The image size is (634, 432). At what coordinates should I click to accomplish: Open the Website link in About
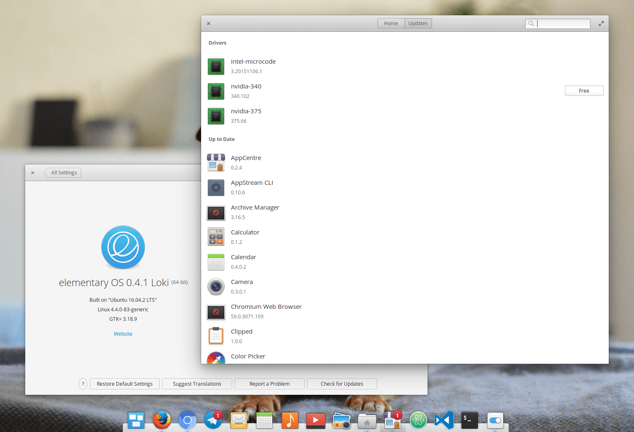(123, 334)
